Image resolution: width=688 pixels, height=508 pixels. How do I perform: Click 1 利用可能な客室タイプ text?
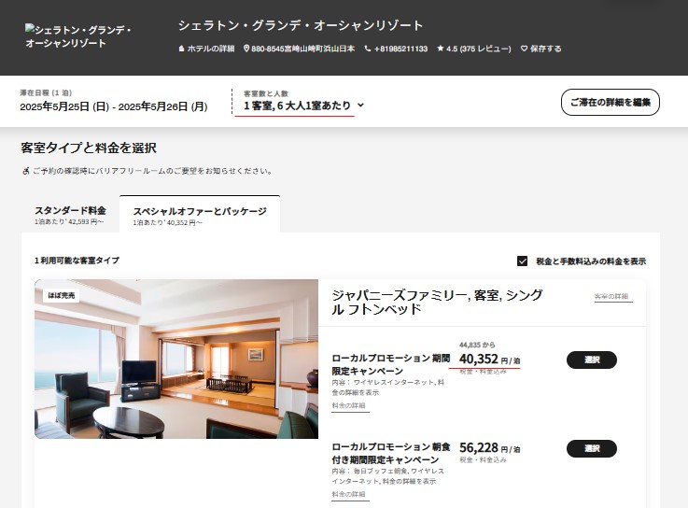(77, 261)
